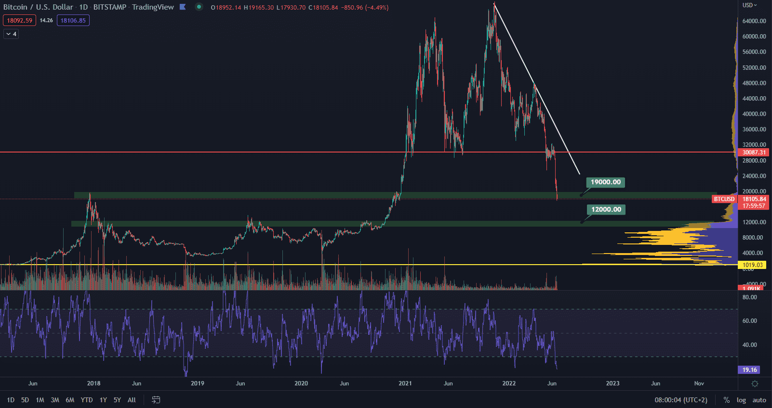The height and width of the screenshot is (408, 772).
Task: Click the blue buy price 18106.85 button
Action: point(73,20)
